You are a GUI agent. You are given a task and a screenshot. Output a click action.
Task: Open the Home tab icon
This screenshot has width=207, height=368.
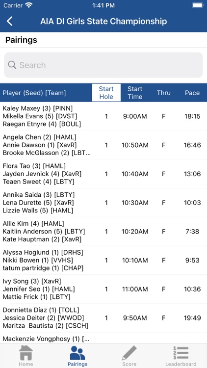tap(26, 353)
